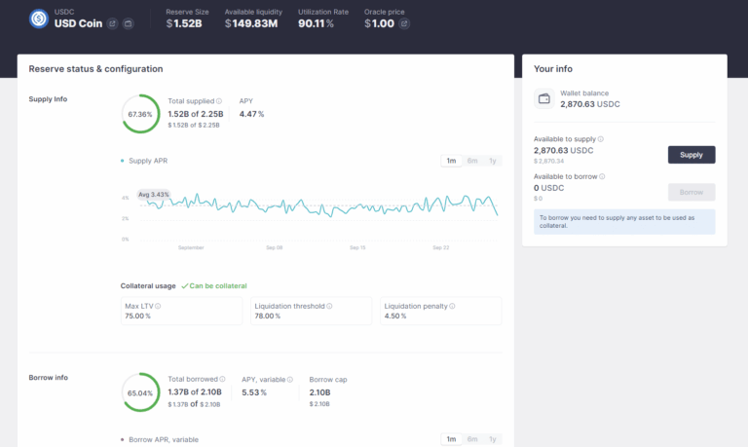Click the Available to supply info icon
Viewport: 748px width, 447px height.
pyautogui.click(x=600, y=139)
